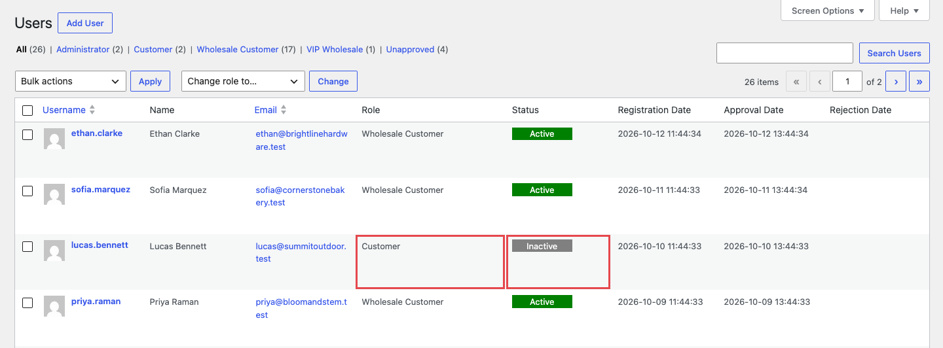This screenshot has width=943, height=348.
Task: Filter users by Administrator role
Action: coord(83,49)
